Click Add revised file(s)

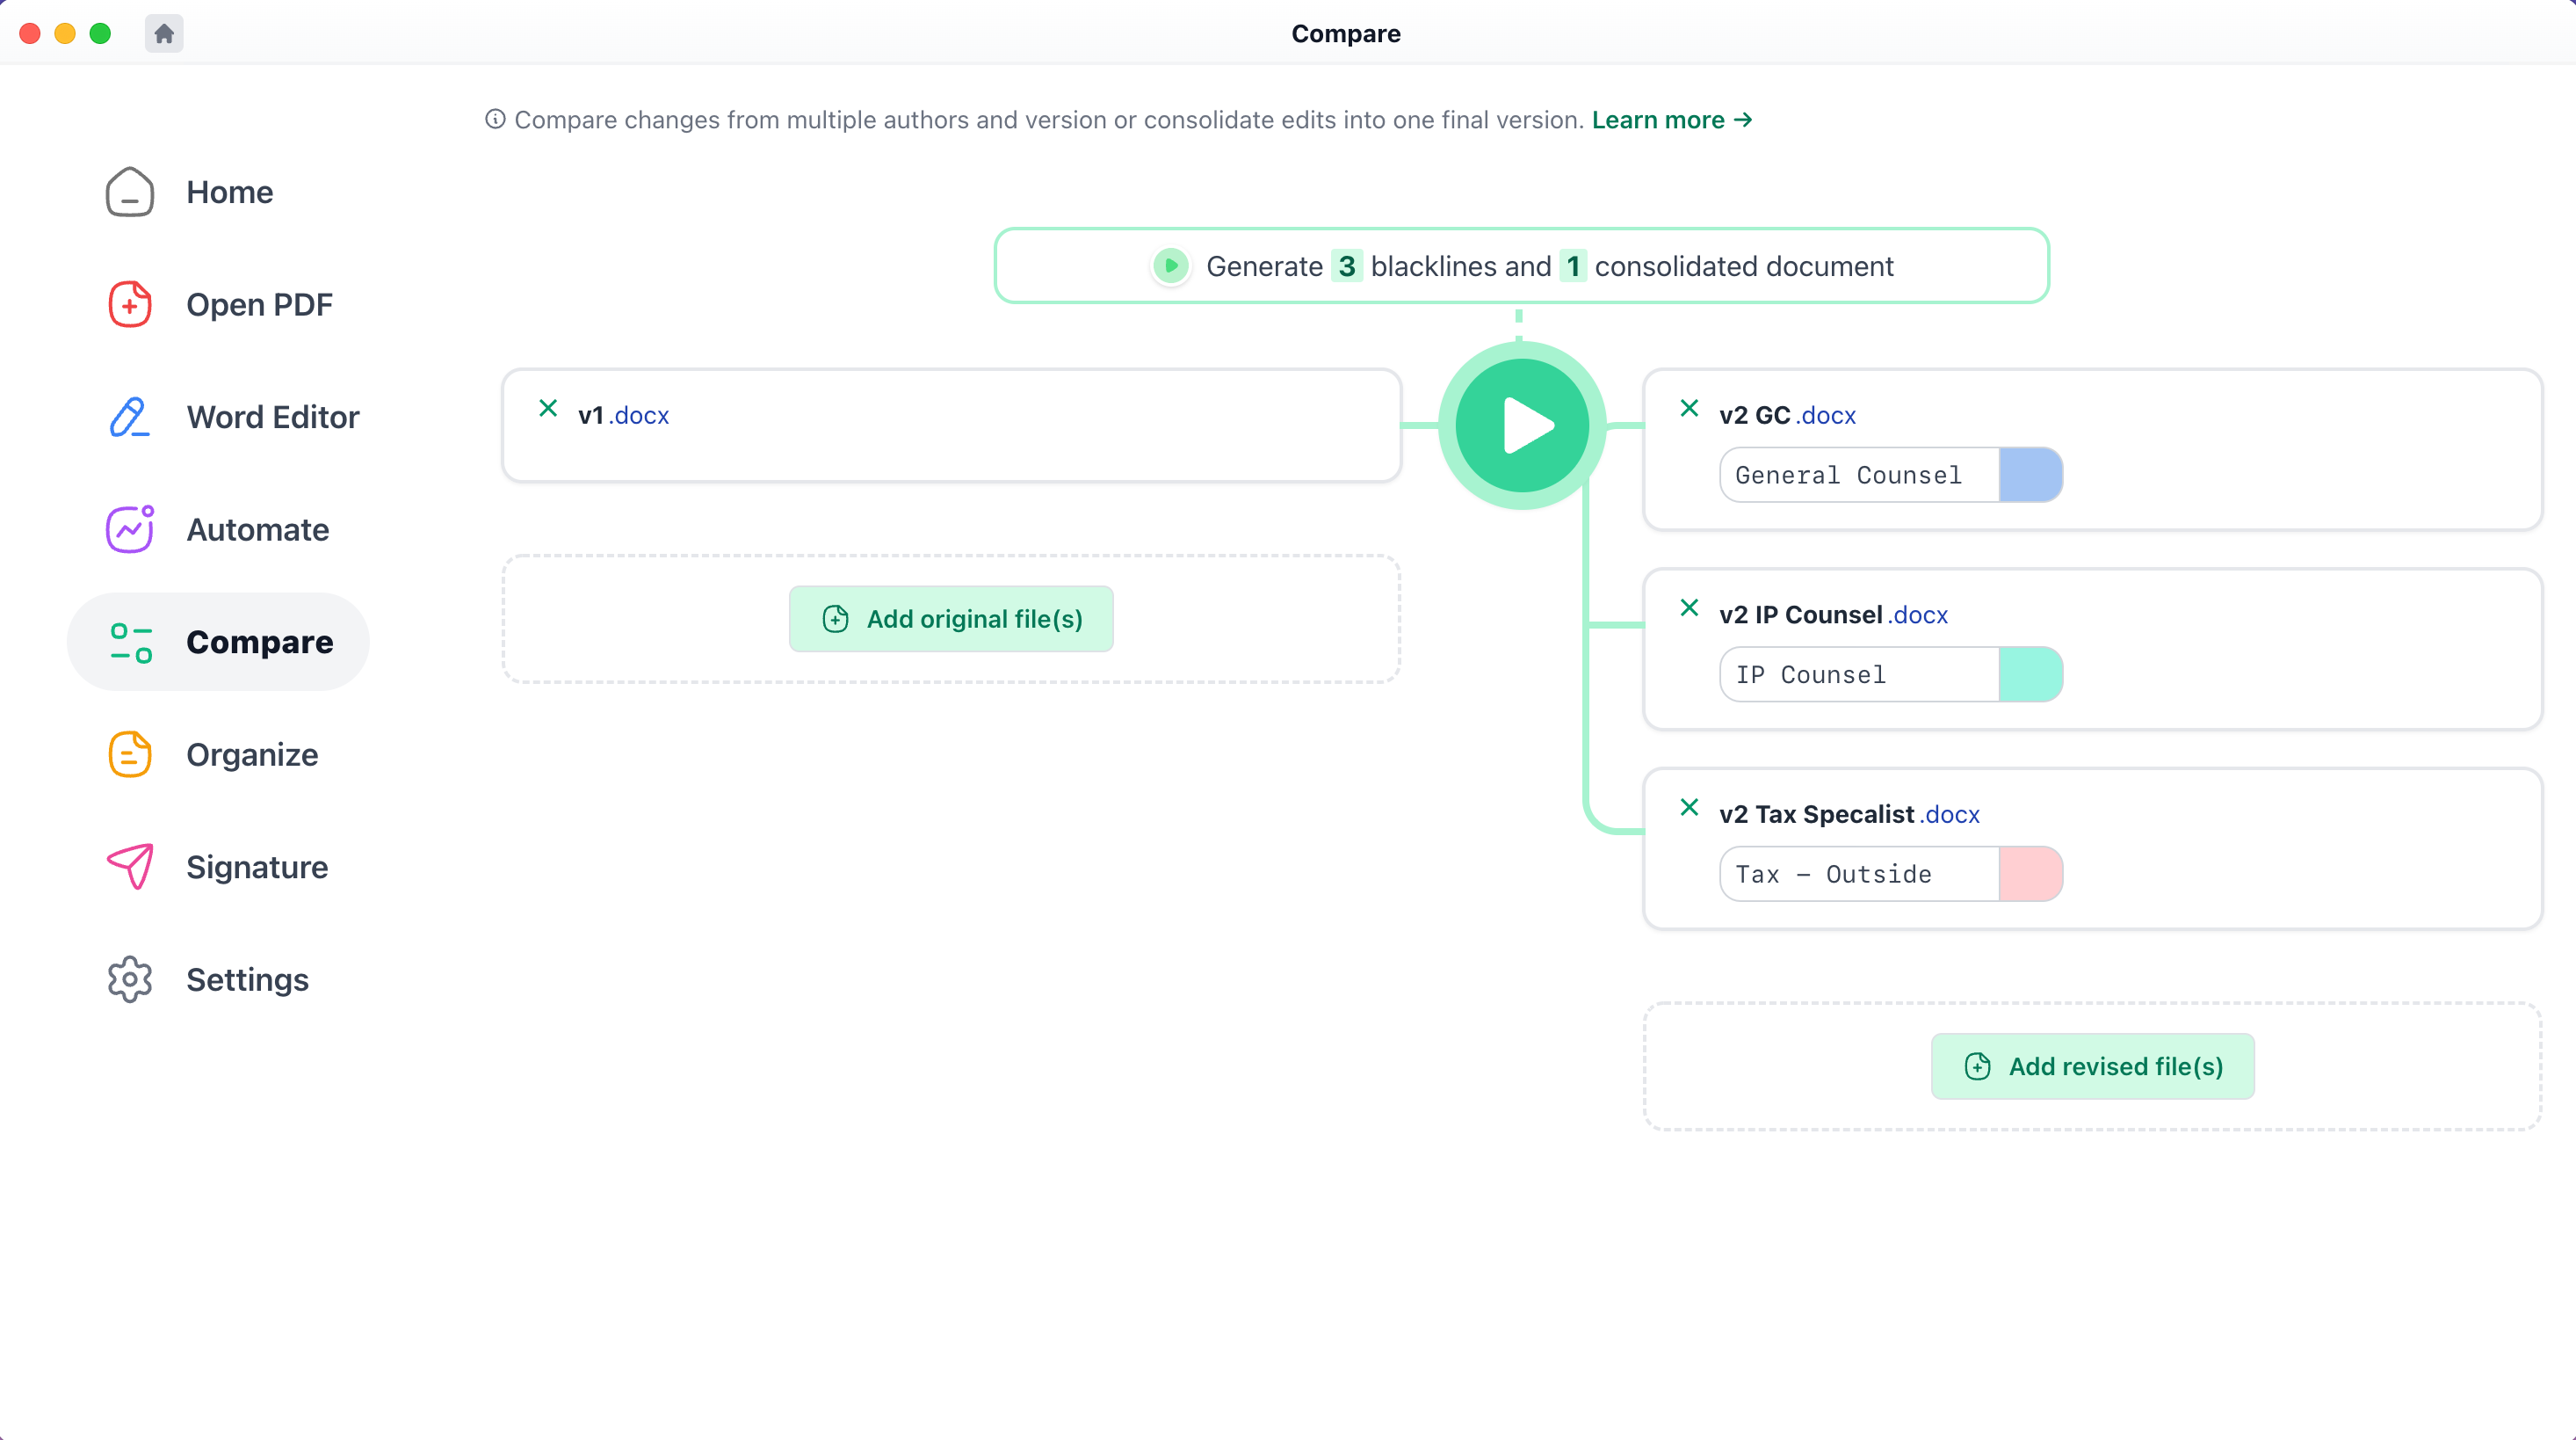point(2092,1065)
